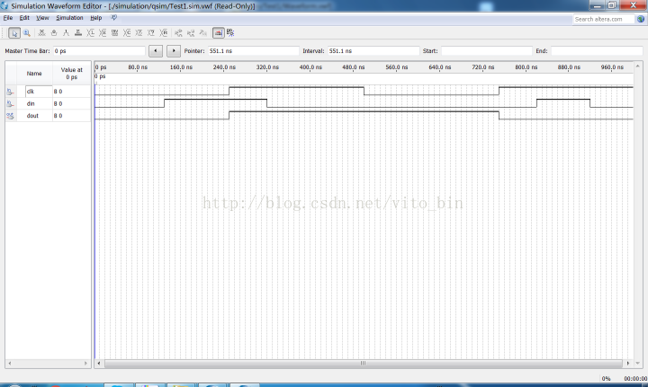The width and height of the screenshot is (648, 387).
Task: Click the 960.0 ns ruler mark
Action: [x=612, y=66]
